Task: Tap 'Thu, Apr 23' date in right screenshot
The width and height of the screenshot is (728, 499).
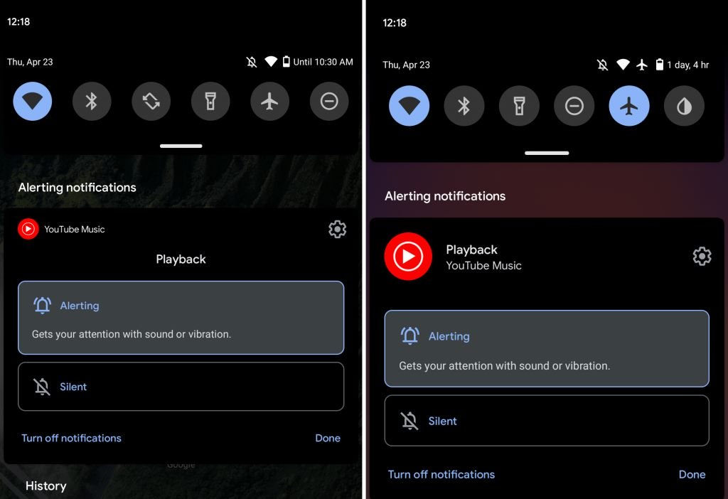Action: pyautogui.click(x=406, y=65)
